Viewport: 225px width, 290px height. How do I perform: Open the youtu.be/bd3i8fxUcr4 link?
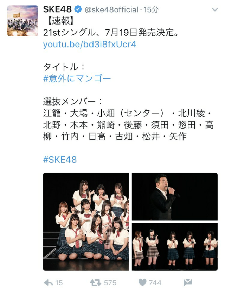pyautogui.click(x=90, y=45)
